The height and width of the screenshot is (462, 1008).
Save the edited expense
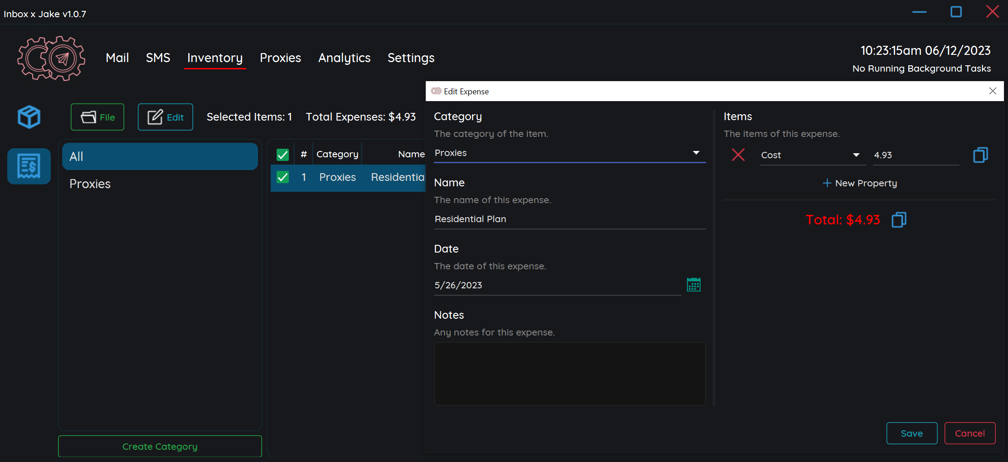(x=911, y=433)
